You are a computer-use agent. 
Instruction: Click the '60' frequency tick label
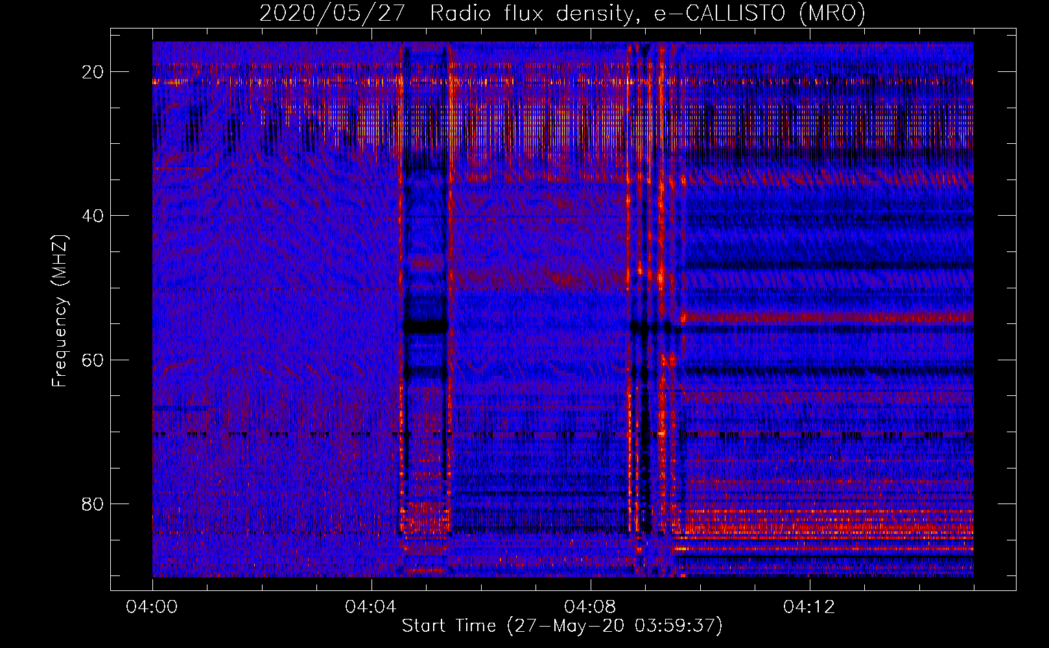[x=93, y=360]
